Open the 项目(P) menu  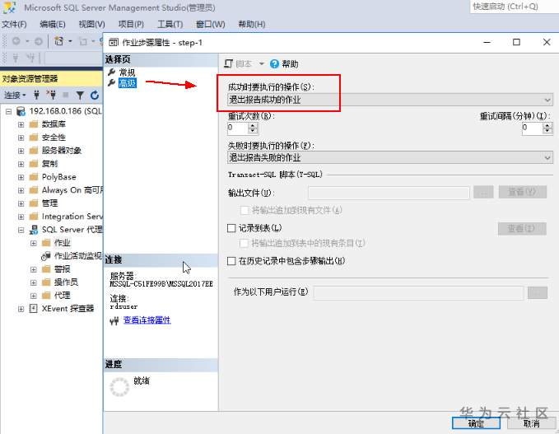[131, 24]
